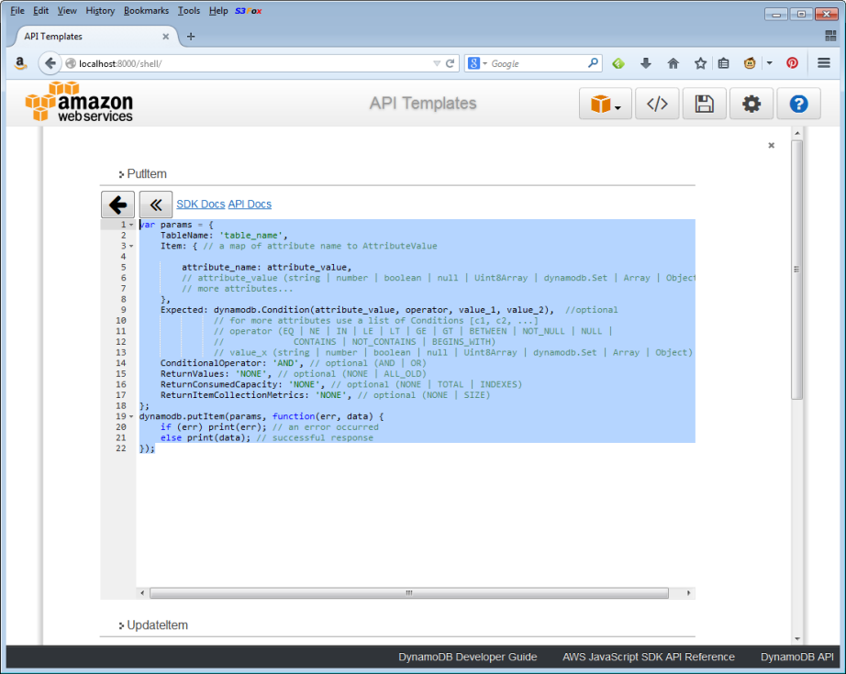Open the API Docs link

[250, 204]
